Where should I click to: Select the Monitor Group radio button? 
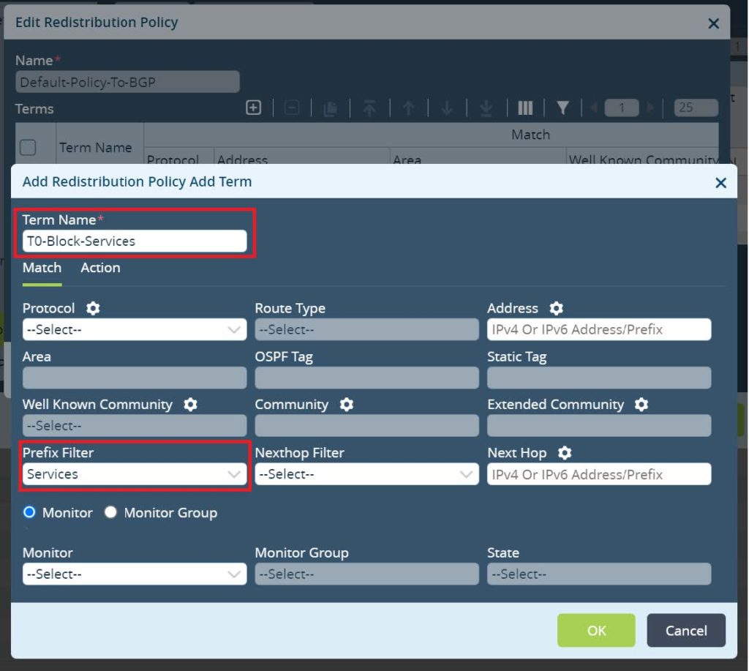click(110, 512)
